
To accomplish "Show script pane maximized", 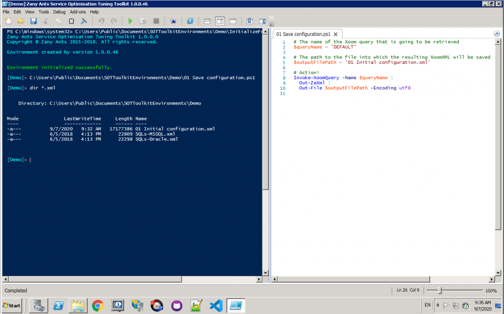I will (x=233, y=21).
